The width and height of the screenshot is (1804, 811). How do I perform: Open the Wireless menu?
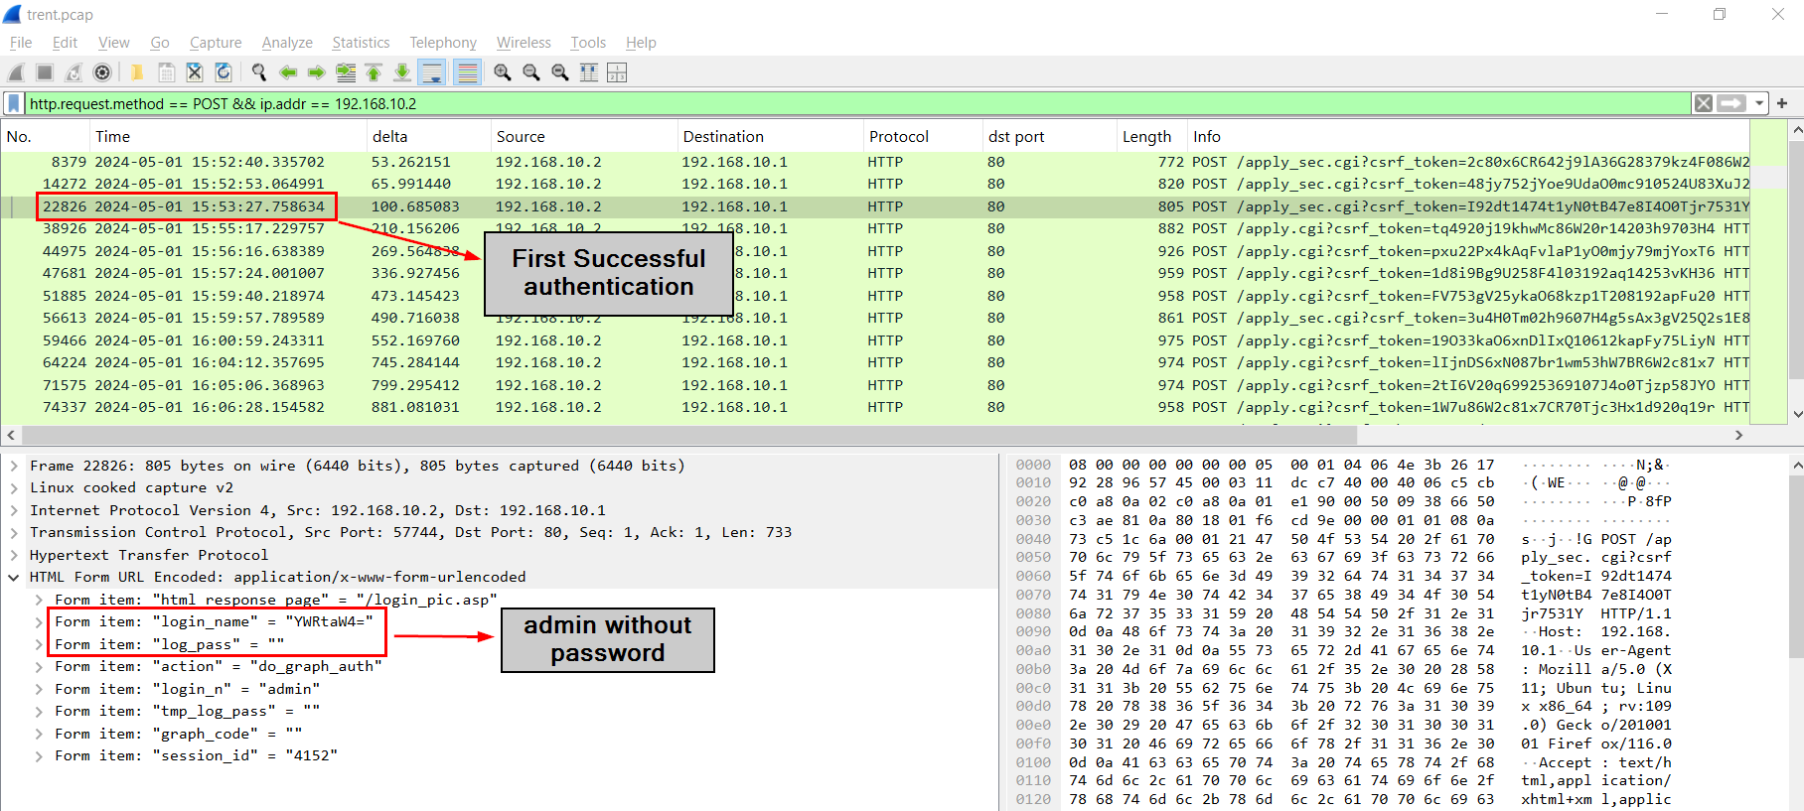(524, 43)
